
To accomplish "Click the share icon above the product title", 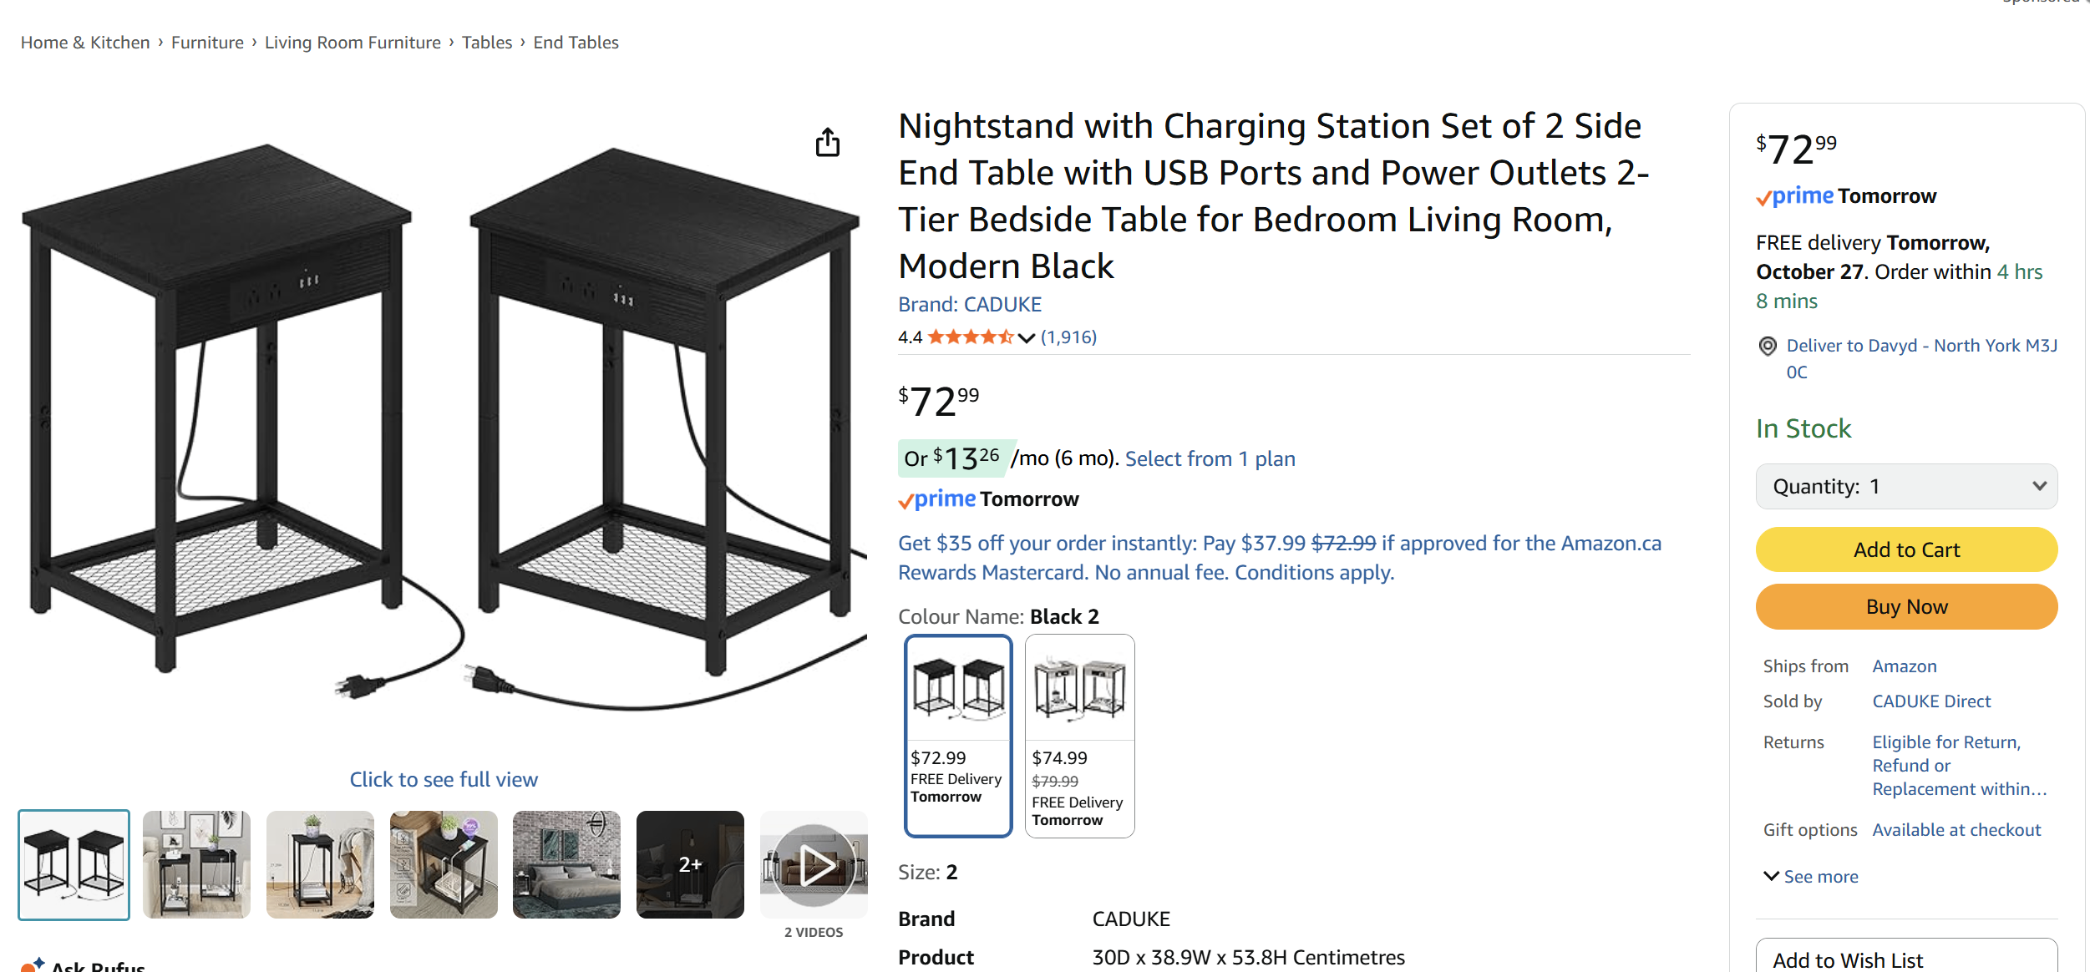I will pos(828,142).
